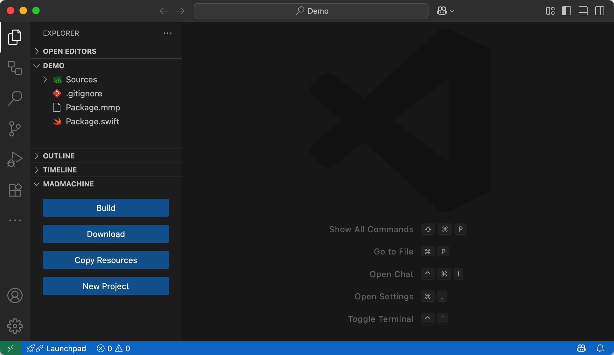Toggle primary side bar visibility
This screenshot has height=355, width=614.
pos(567,11)
